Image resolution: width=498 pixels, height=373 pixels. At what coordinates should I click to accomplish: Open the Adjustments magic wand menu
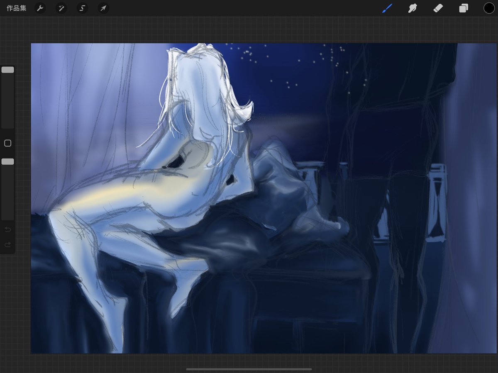click(61, 8)
